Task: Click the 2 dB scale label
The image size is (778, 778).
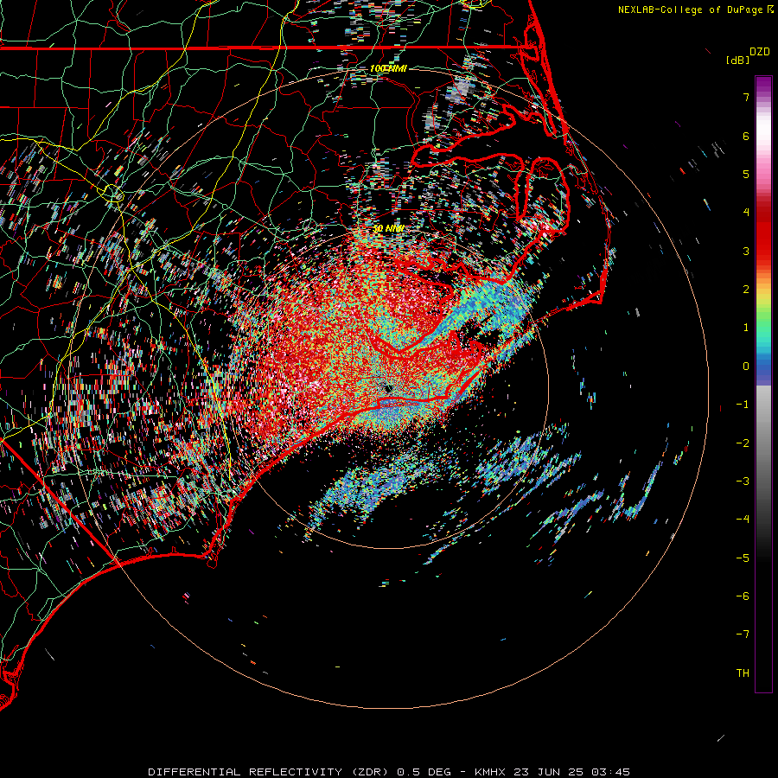Action: click(x=746, y=290)
